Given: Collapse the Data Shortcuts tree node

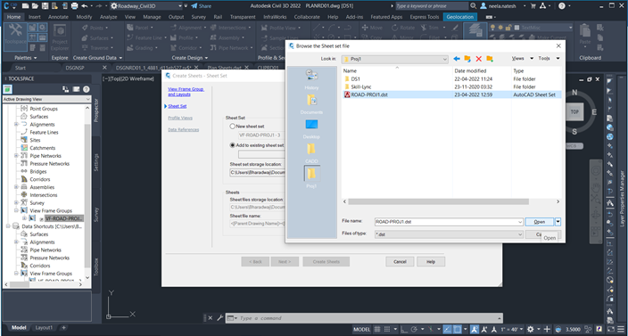Looking at the screenshot, I should coord(9,226).
